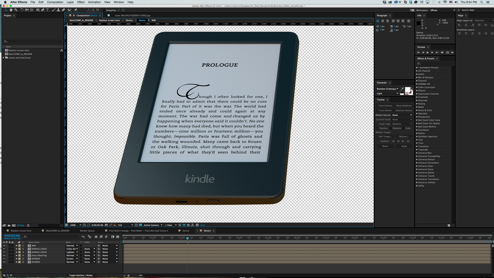Hide the RIM layer

pos(4,246)
